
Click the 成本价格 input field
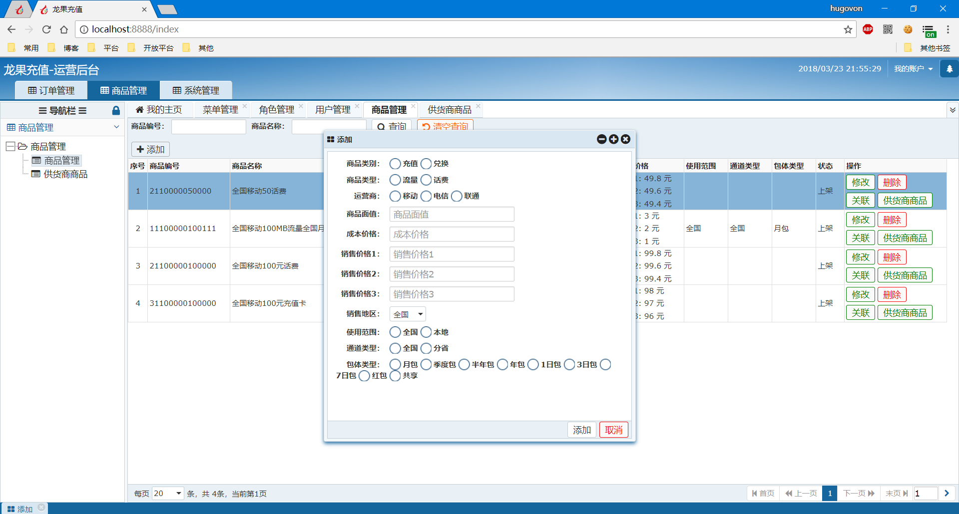point(452,234)
